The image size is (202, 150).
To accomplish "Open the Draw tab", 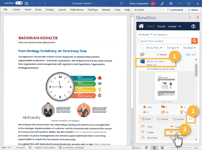I will (38, 10).
